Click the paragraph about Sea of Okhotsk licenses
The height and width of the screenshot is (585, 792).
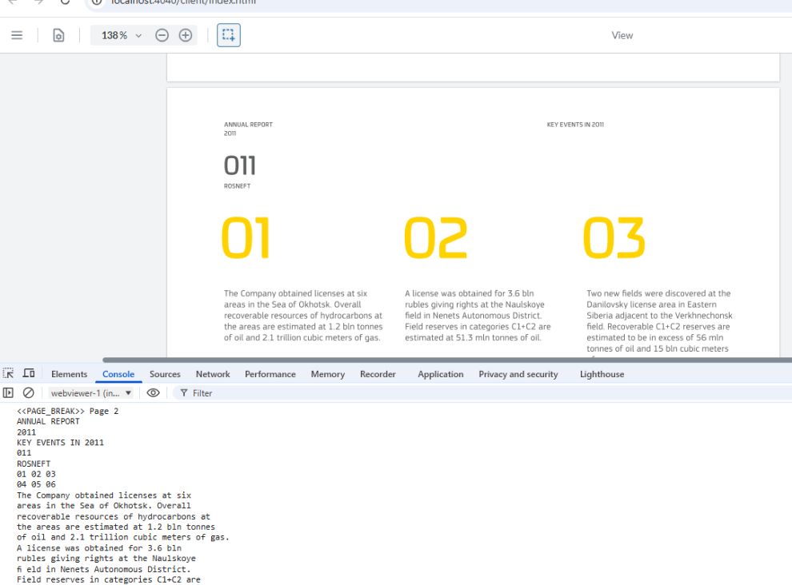pyautogui.click(x=303, y=316)
